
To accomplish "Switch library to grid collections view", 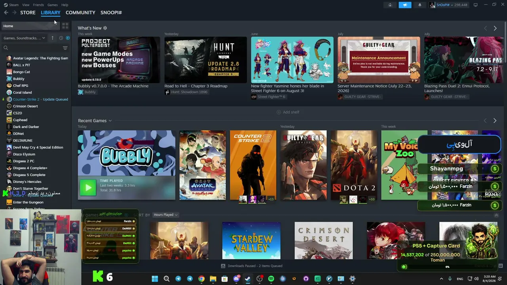I will click(65, 26).
